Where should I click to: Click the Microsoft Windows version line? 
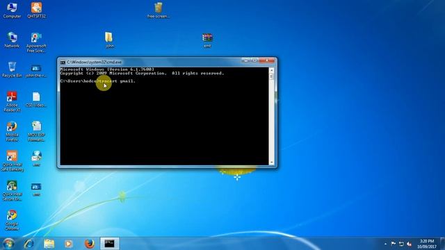107,69
